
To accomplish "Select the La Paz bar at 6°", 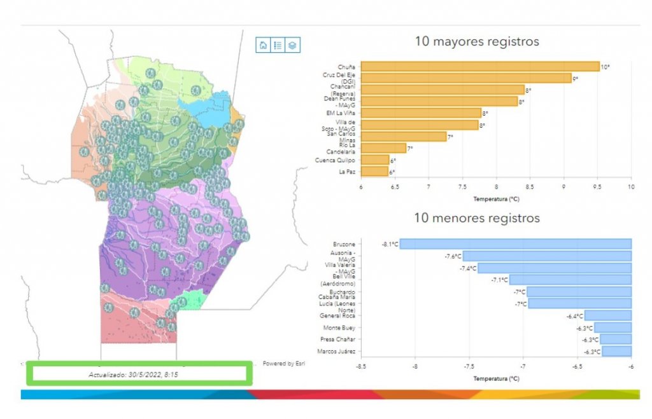I will 374,172.
